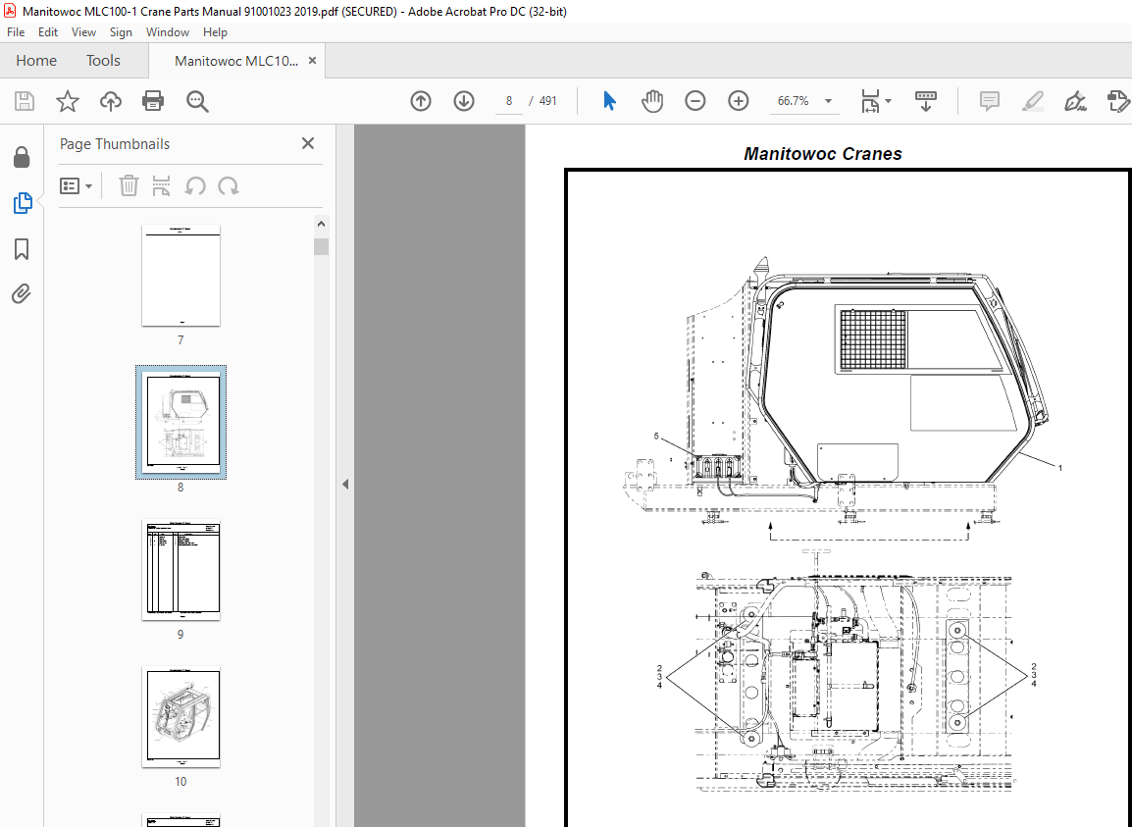Open the Window menu
The height and width of the screenshot is (827, 1132).
168,32
